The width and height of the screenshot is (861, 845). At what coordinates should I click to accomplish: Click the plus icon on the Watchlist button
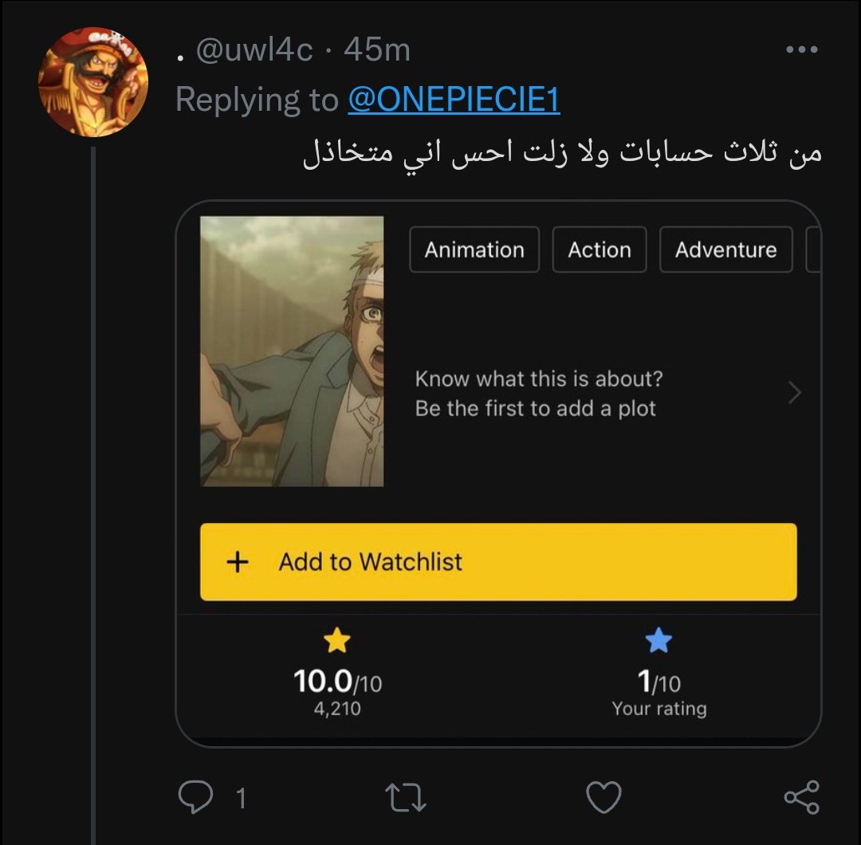[238, 562]
